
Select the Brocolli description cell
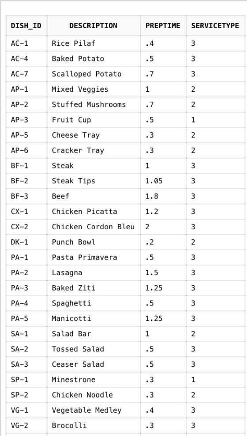(x=94, y=426)
